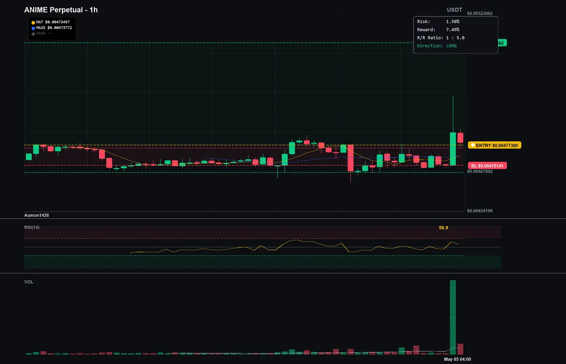The width and height of the screenshot is (566, 364).
Task: Click the 'ANIME Perpetual - 1h' chart title
Action: point(61,10)
